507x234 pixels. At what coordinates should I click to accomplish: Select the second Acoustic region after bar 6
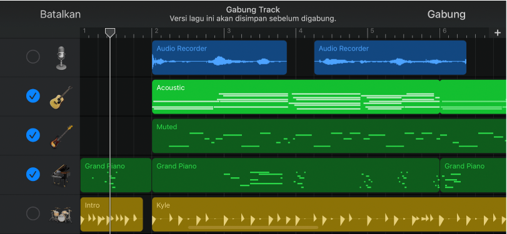click(473, 97)
